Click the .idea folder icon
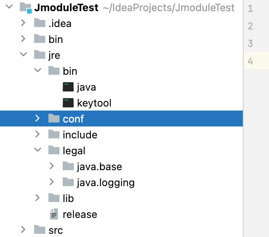This screenshot has height=237, width=269. point(40,23)
